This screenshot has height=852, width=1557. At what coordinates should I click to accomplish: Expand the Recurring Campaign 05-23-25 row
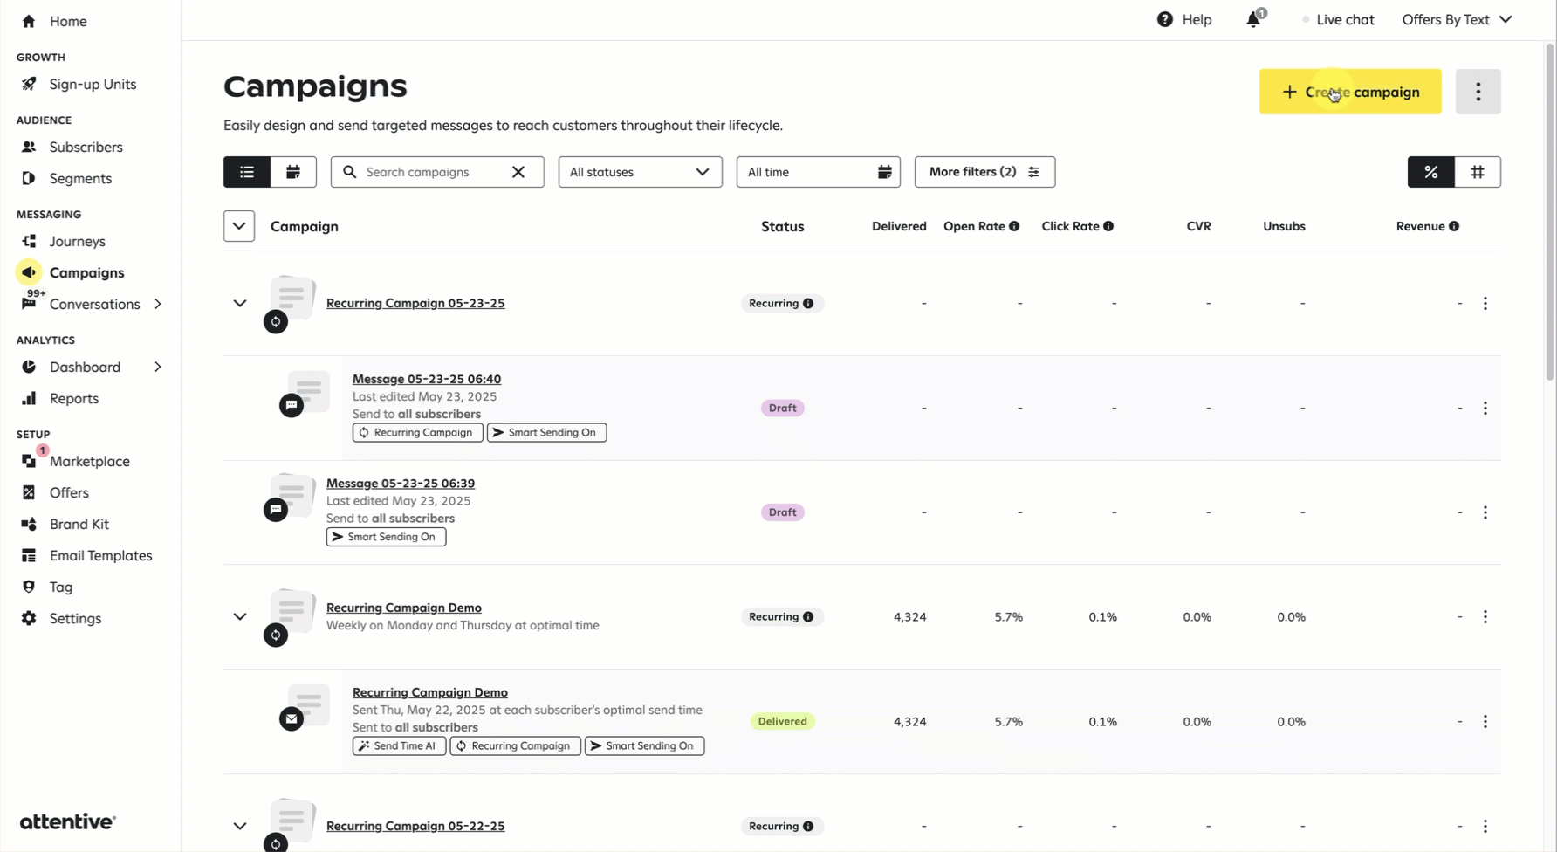pyautogui.click(x=239, y=303)
